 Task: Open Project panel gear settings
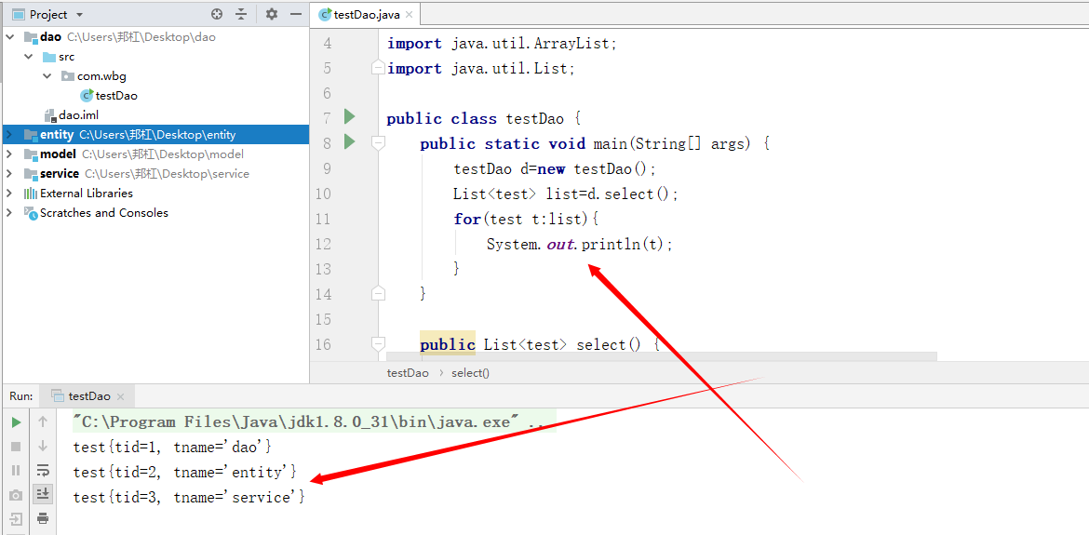272,14
